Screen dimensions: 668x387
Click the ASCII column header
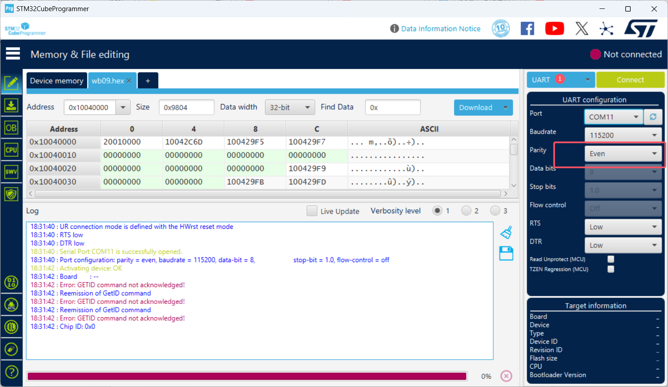click(429, 129)
